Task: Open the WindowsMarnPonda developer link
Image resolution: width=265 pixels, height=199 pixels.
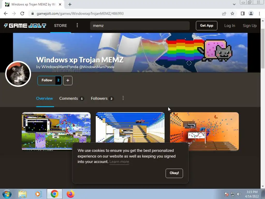Action: point(60,67)
